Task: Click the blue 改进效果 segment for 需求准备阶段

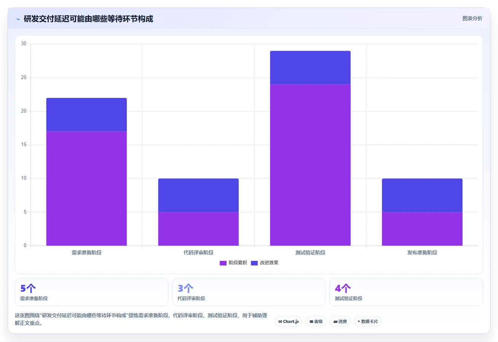Action: click(x=86, y=115)
